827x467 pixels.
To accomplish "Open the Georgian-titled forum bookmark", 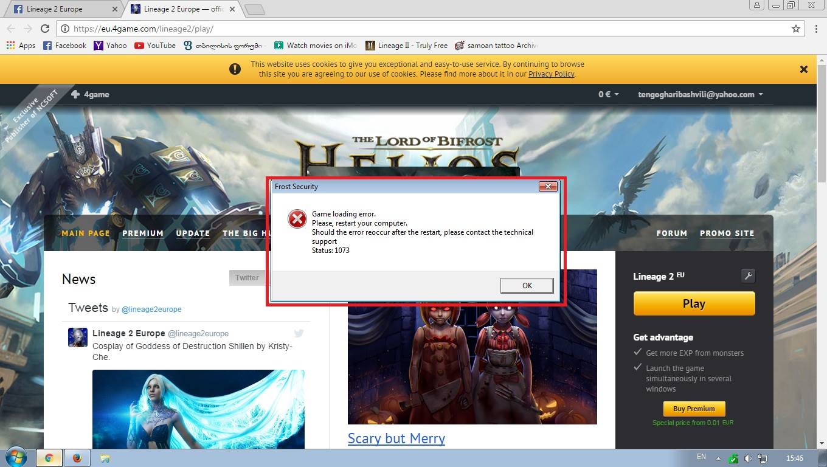I will 224,46.
